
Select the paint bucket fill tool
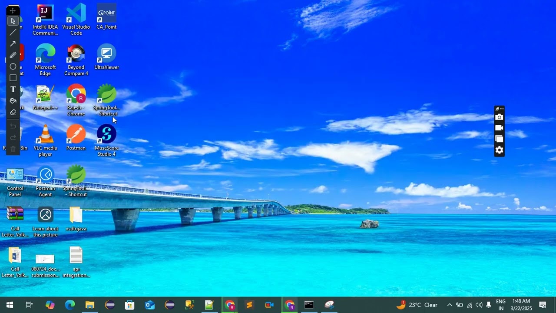(x=13, y=101)
